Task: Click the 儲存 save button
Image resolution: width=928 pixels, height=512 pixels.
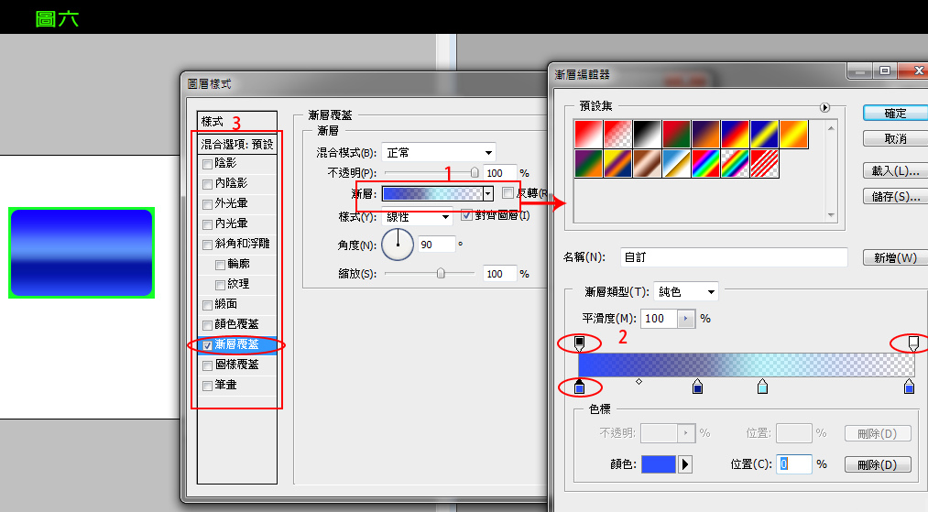Action: [x=895, y=197]
